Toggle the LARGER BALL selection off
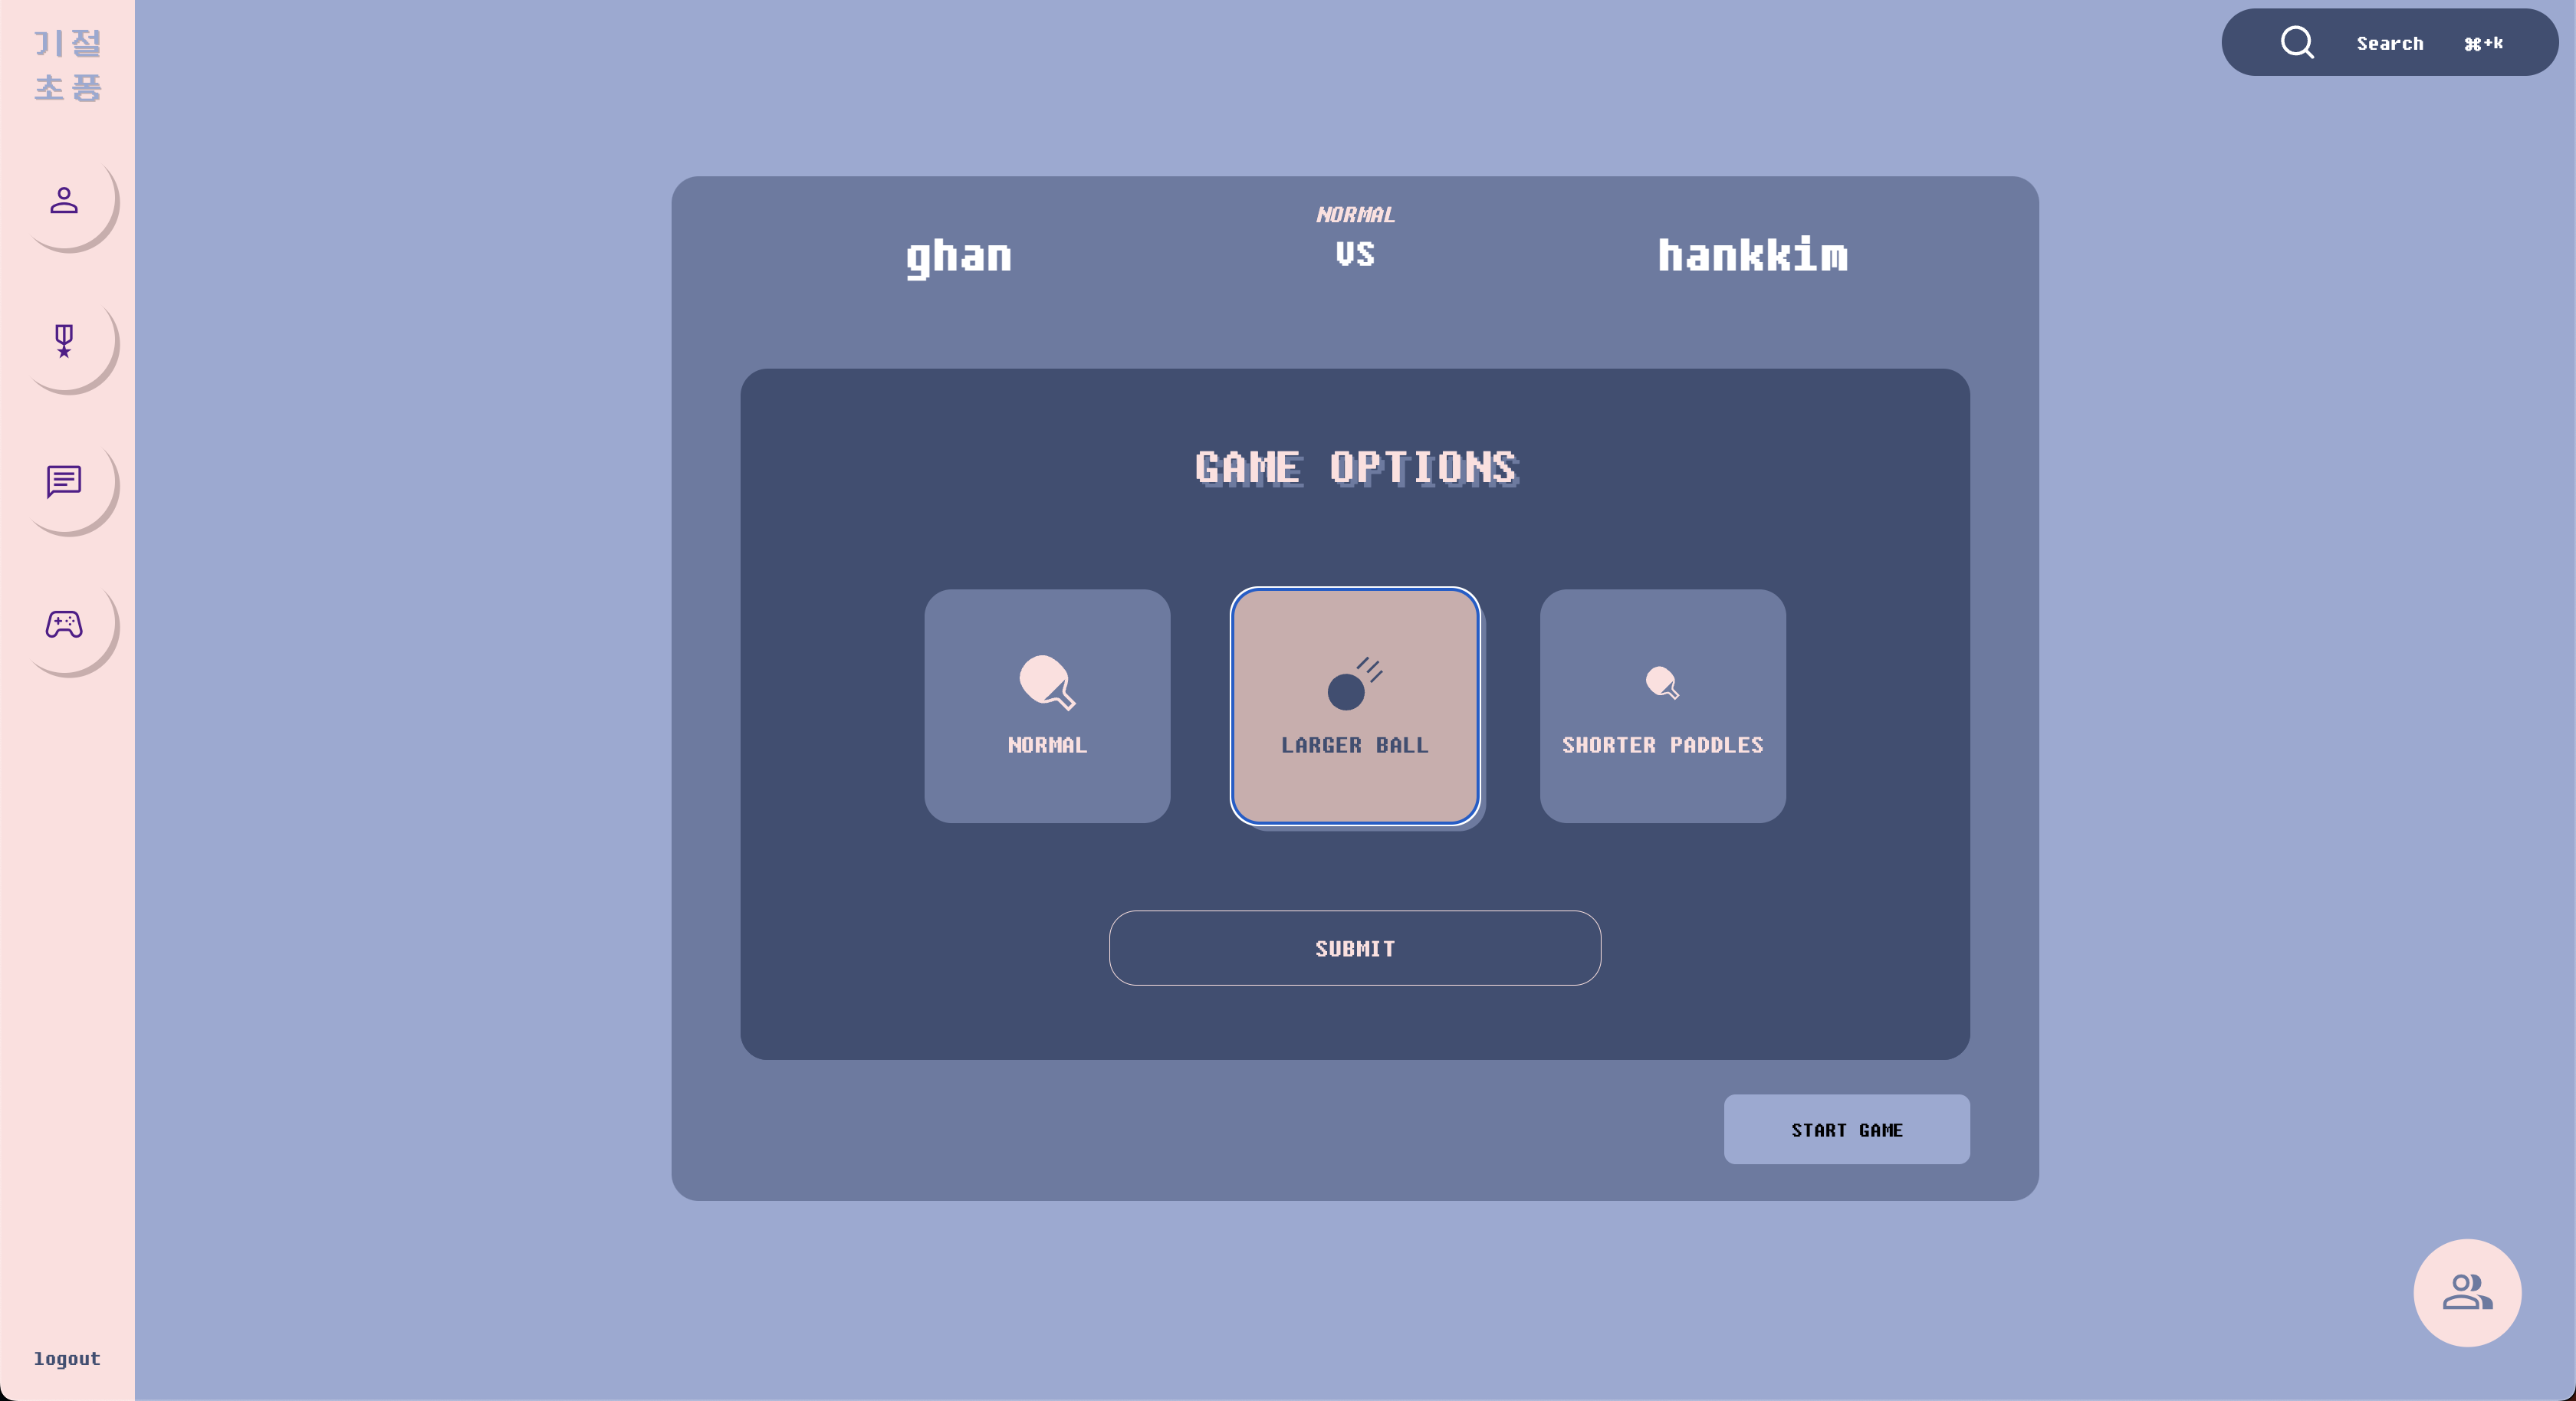The width and height of the screenshot is (2576, 1401). [x=1355, y=706]
